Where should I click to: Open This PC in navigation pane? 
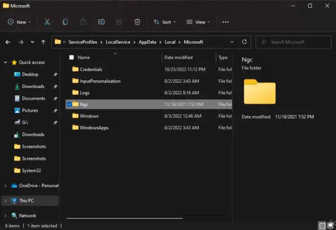26,201
